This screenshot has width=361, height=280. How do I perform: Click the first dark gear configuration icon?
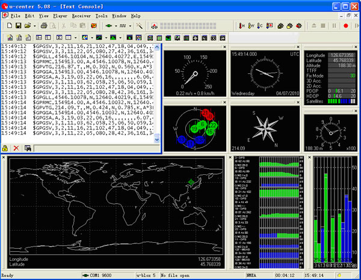click(280, 26)
